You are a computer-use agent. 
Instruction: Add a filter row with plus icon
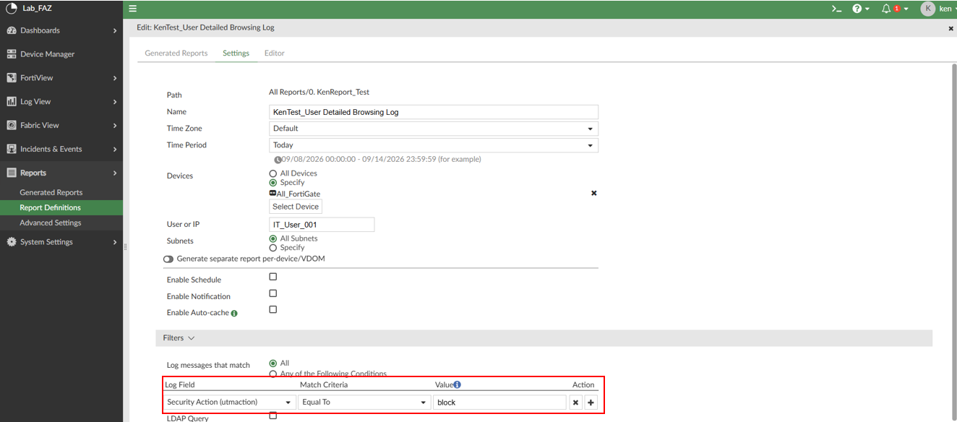[591, 402]
